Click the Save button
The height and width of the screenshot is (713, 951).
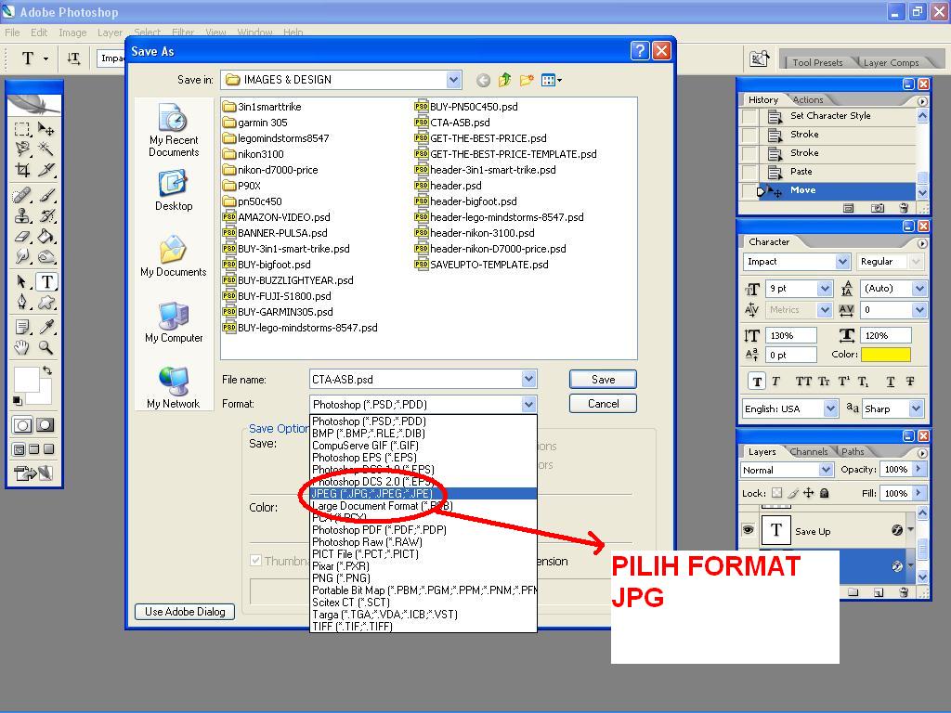(x=603, y=379)
